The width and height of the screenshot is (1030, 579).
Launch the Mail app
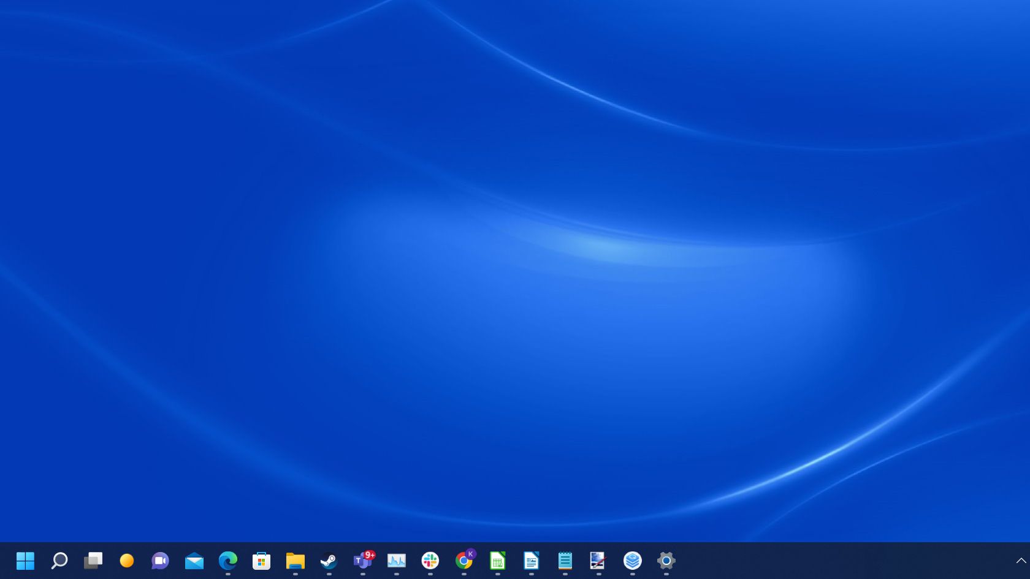[194, 561]
